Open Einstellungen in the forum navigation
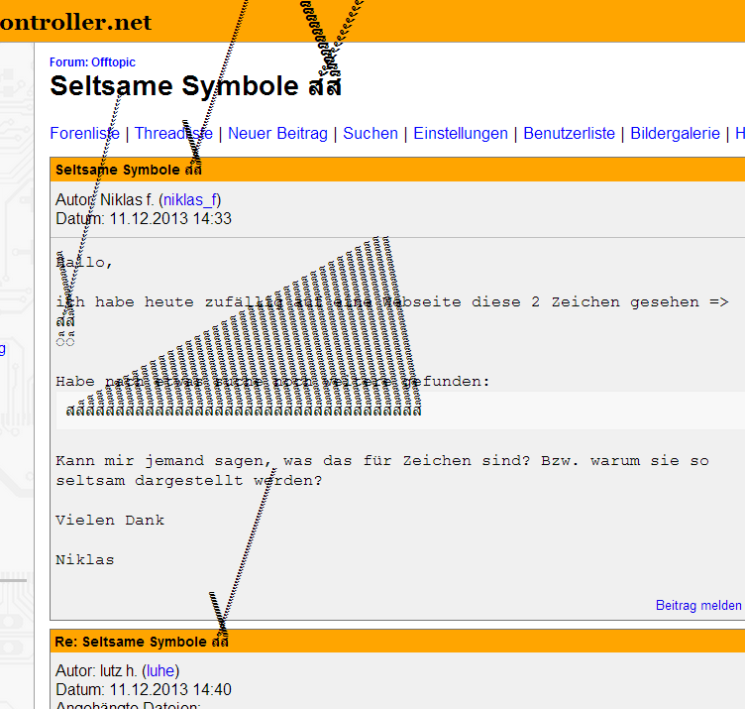Screen dimensions: 745x709 [x=461, y=133]
